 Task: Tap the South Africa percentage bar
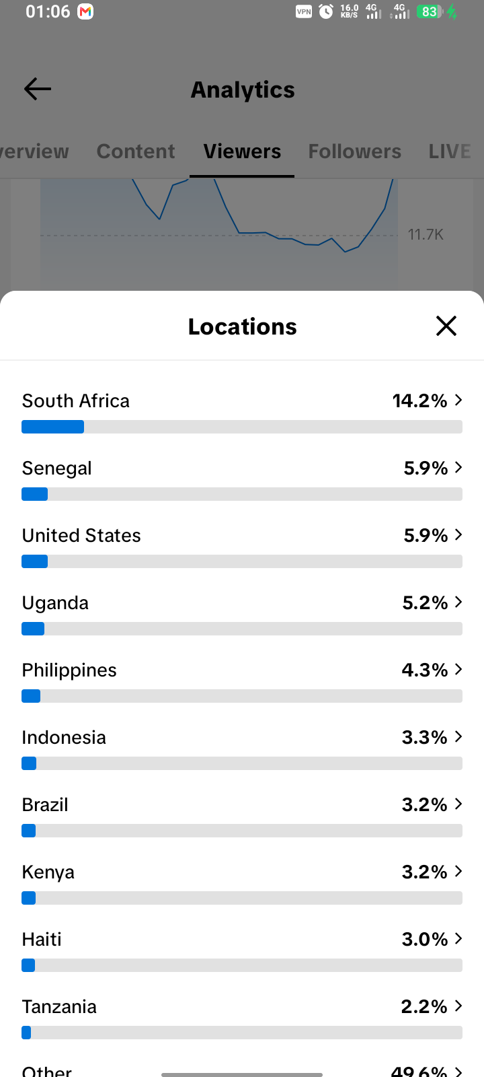click(242, 427)
